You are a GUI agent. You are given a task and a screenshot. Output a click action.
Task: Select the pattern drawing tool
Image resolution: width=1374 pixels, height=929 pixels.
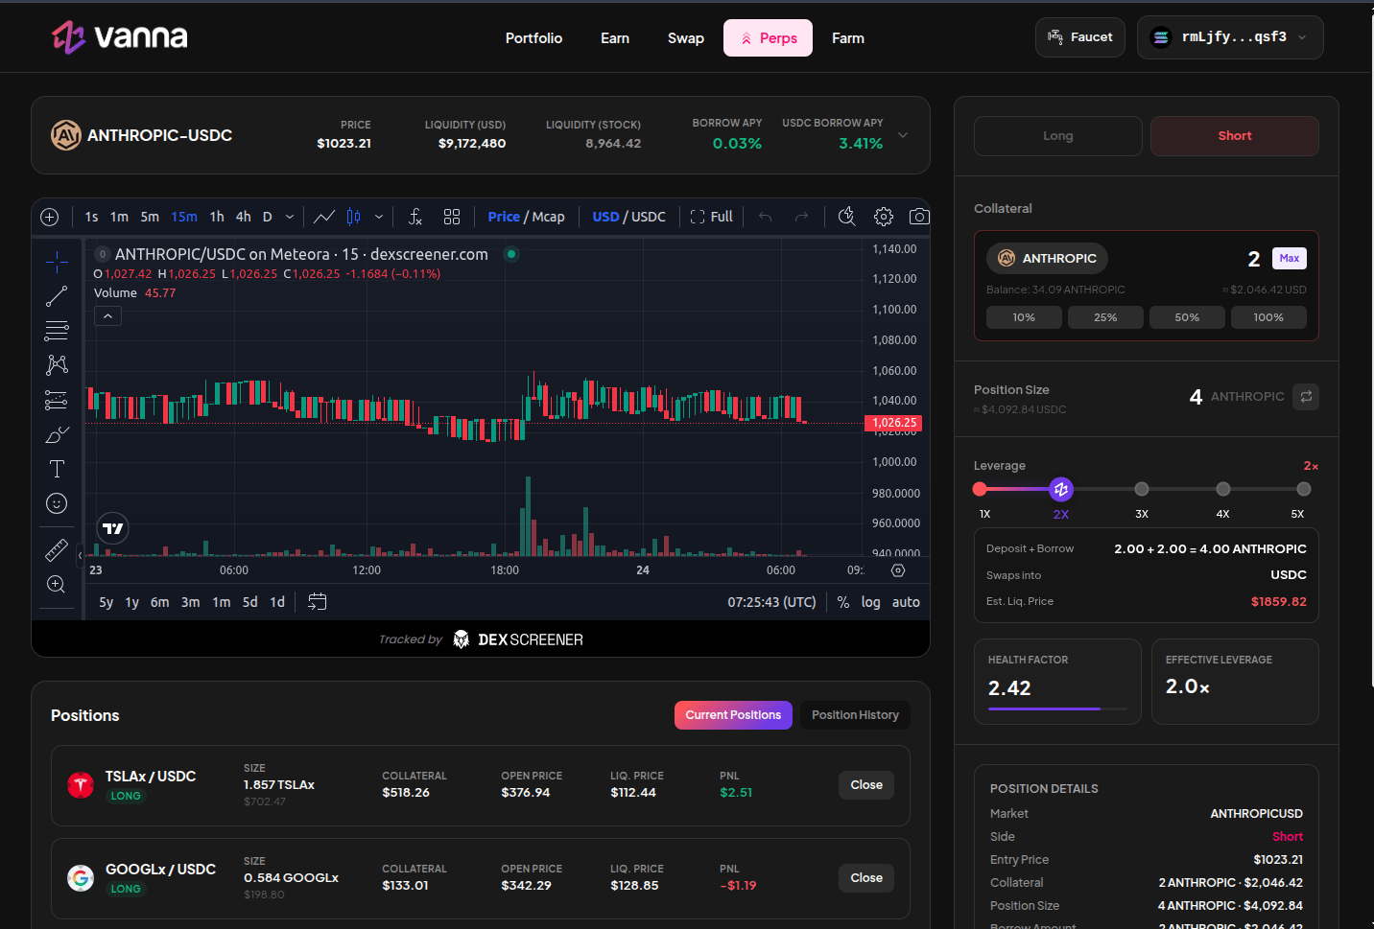point(57,365)
